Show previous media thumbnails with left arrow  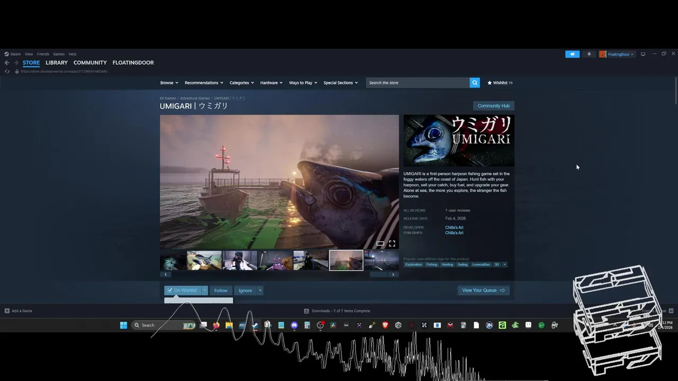click(166, 274)
